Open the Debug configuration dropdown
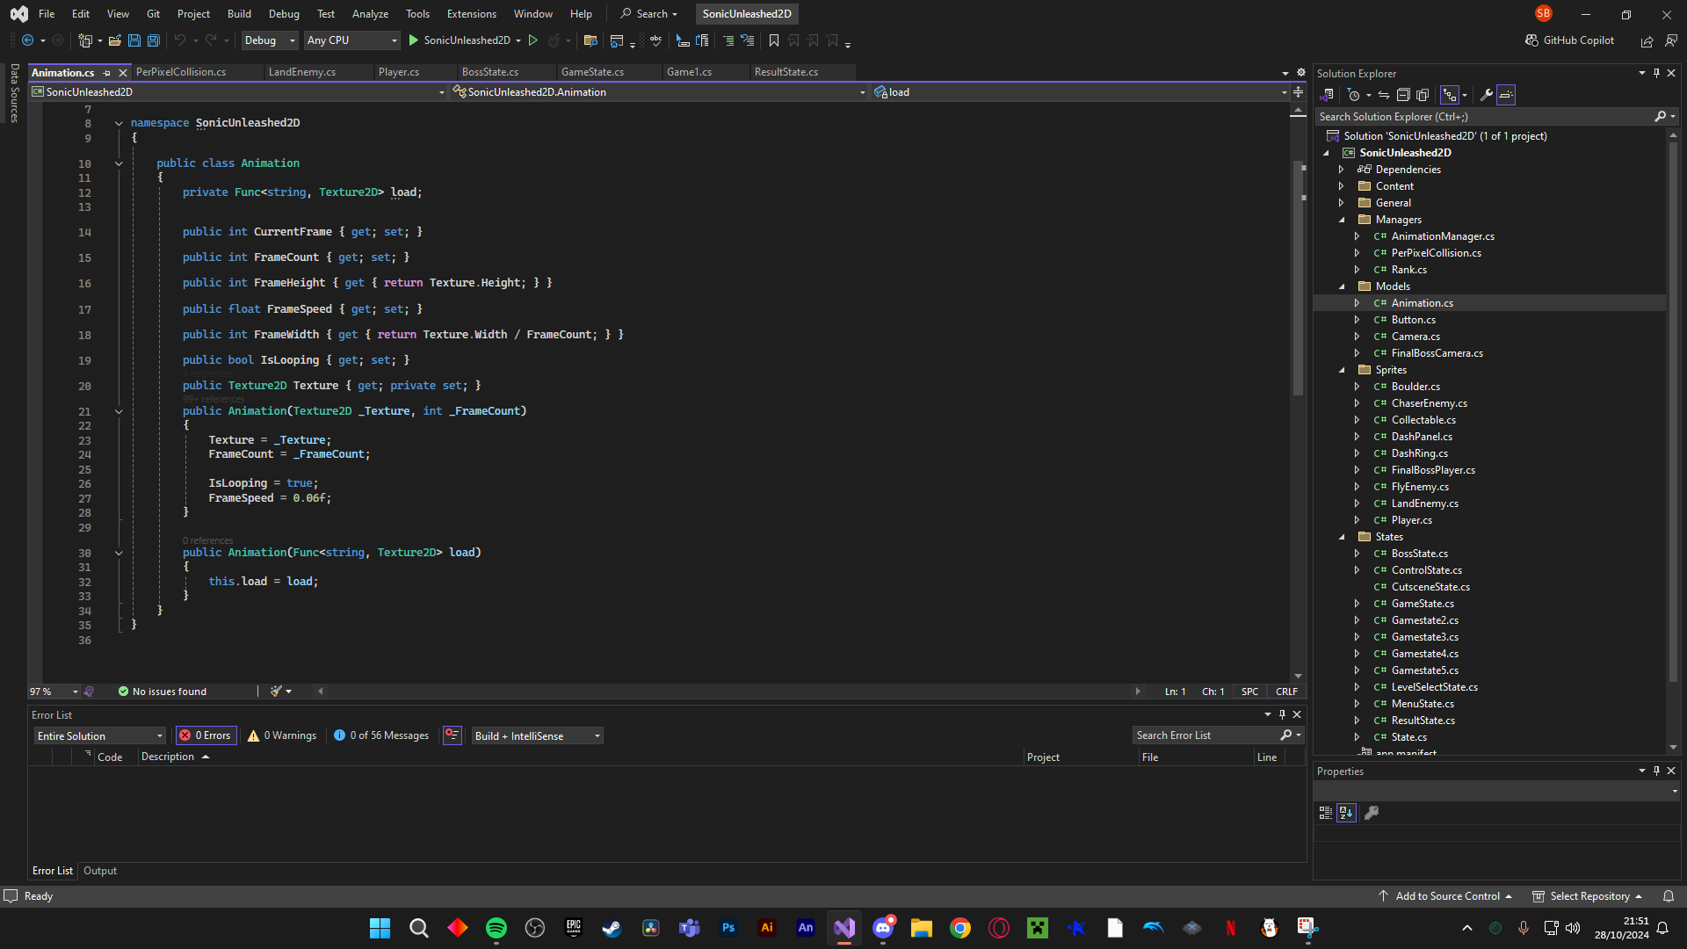The height and width of the screenshot is (949, 1687). click(270, 40)
